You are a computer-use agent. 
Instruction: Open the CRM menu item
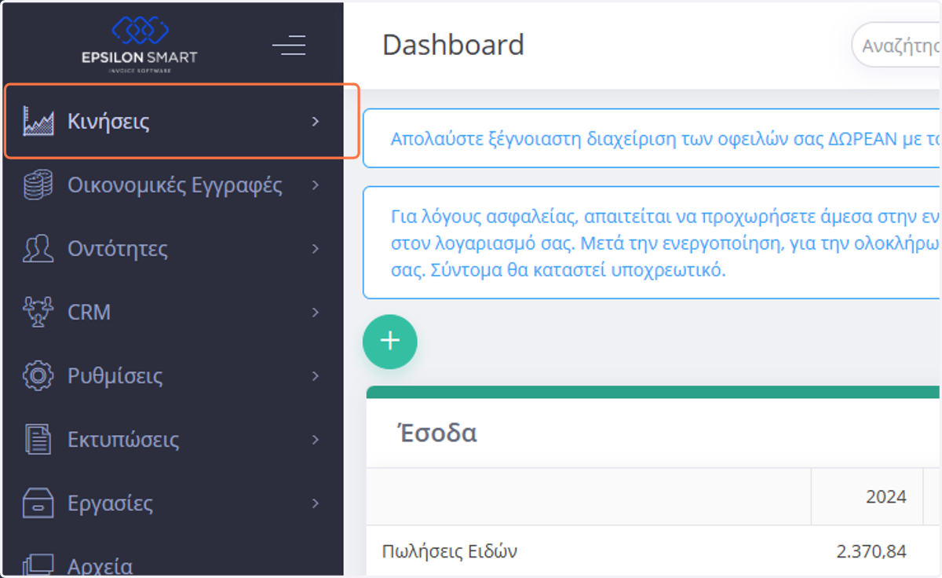[x=173, y=313]
